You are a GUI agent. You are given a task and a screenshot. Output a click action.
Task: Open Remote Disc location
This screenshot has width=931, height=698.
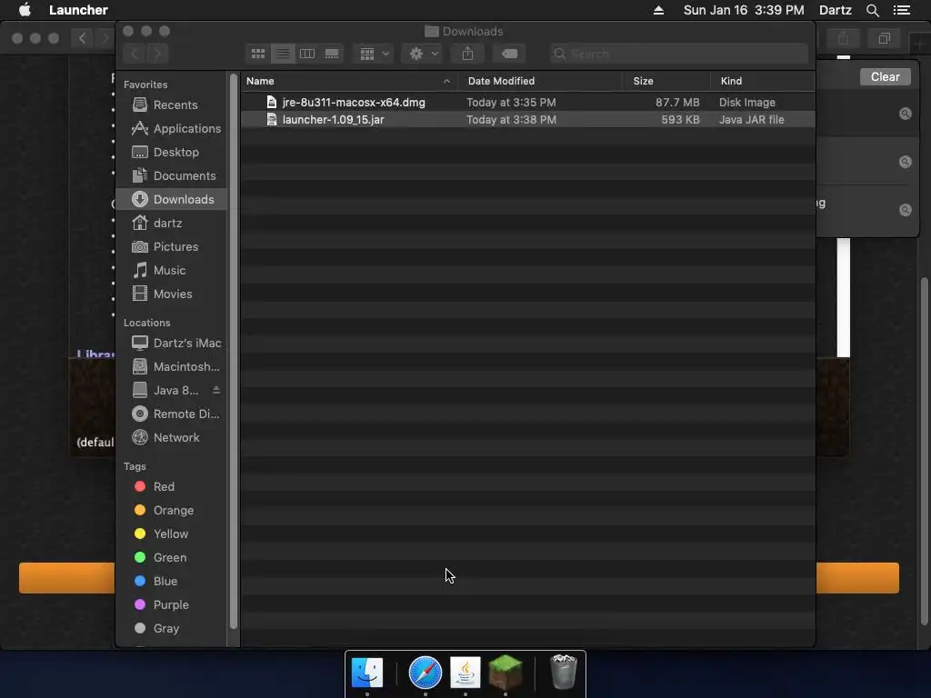(x=171, y=414)
